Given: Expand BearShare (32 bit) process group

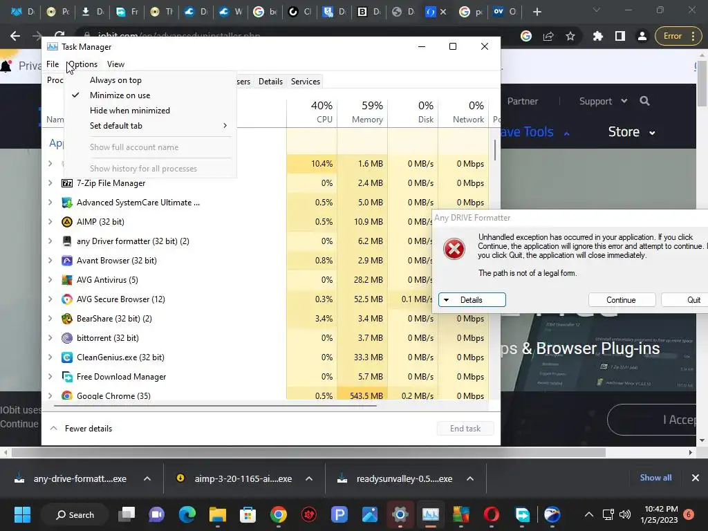Looking at the screenshot, I should tap(50, 319).
